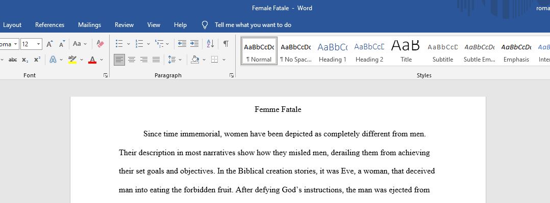Open the Paragraph settings dialog launcher
The width and height of the screenshot is (550, 203).
click(x=232, y=75)
